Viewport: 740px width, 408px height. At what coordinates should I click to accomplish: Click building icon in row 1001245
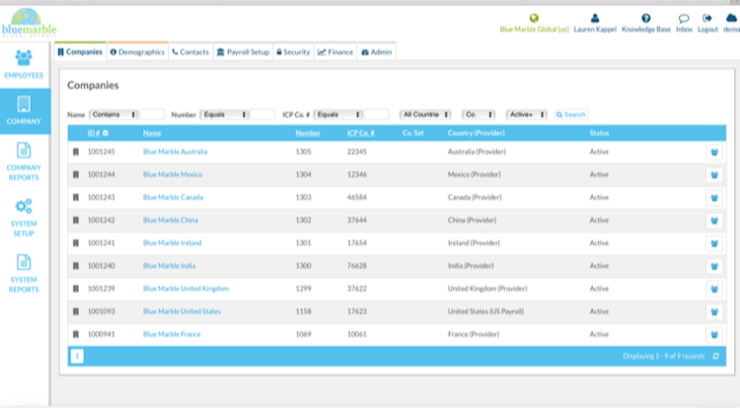coord(76,152)
